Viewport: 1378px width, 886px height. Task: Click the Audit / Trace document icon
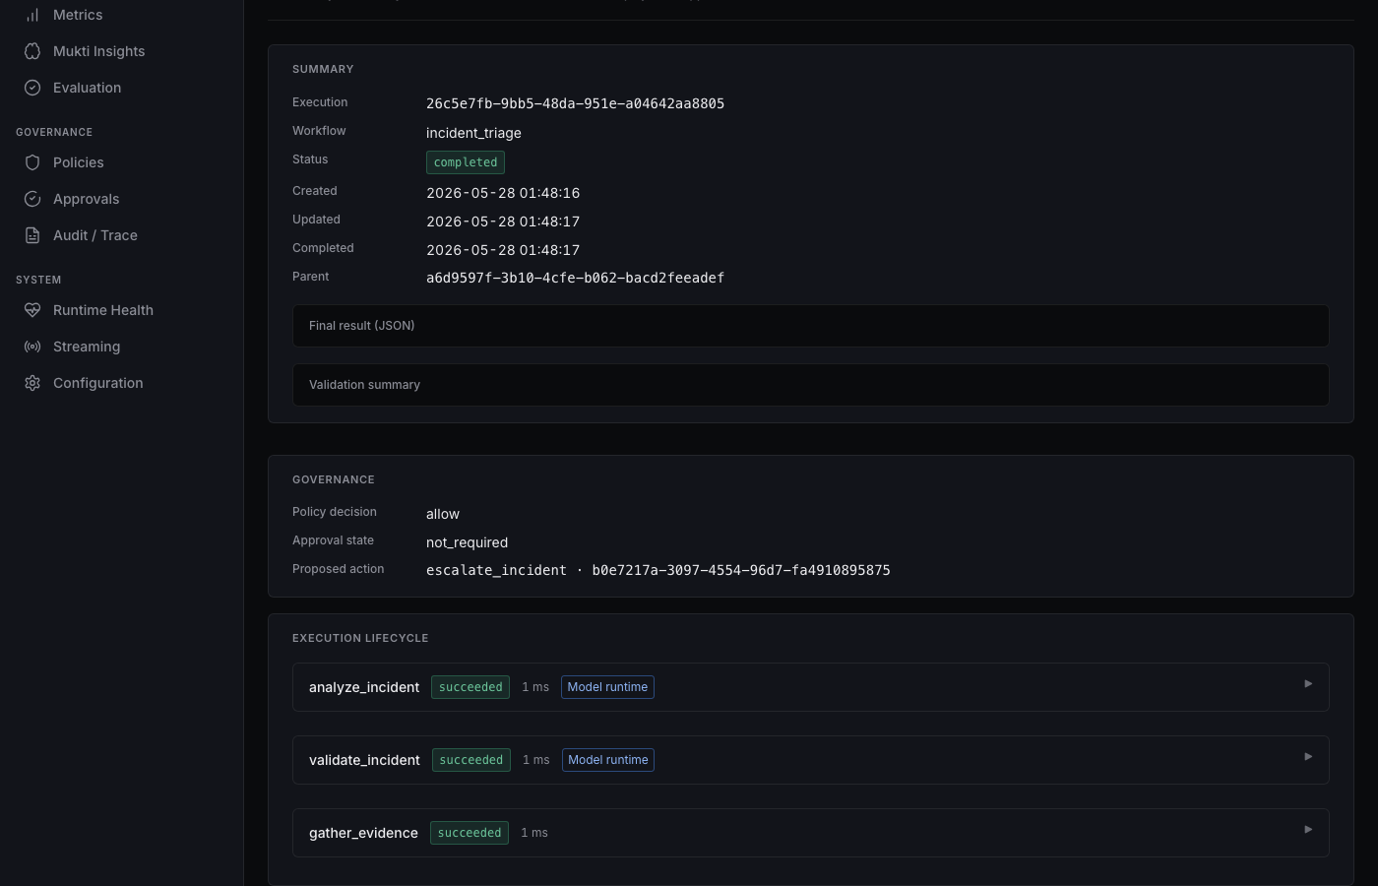tap(32, 235)
